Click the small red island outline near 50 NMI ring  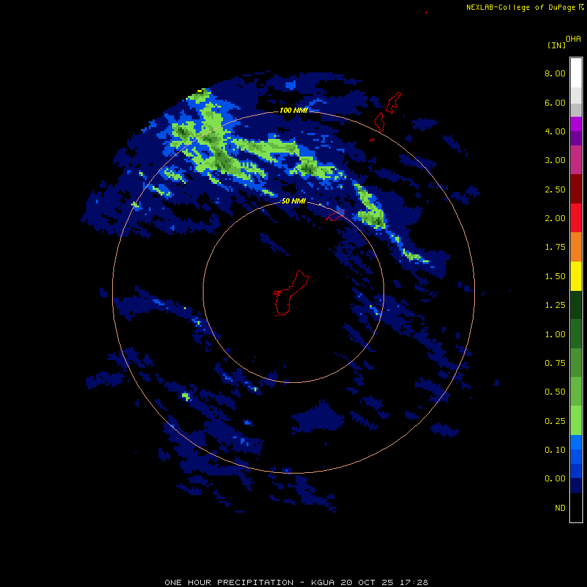coord(335,215)
